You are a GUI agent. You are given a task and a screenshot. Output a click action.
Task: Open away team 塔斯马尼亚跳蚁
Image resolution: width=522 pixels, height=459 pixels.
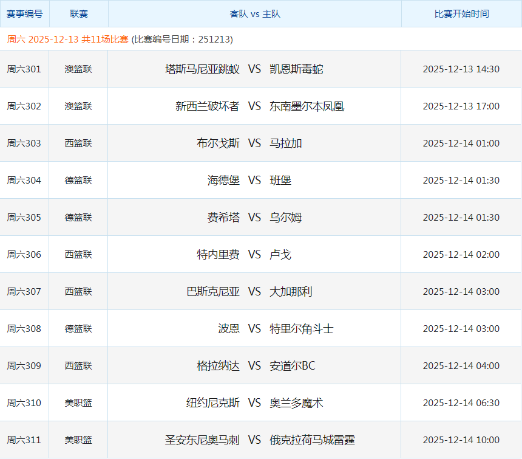tap(202, 69)
